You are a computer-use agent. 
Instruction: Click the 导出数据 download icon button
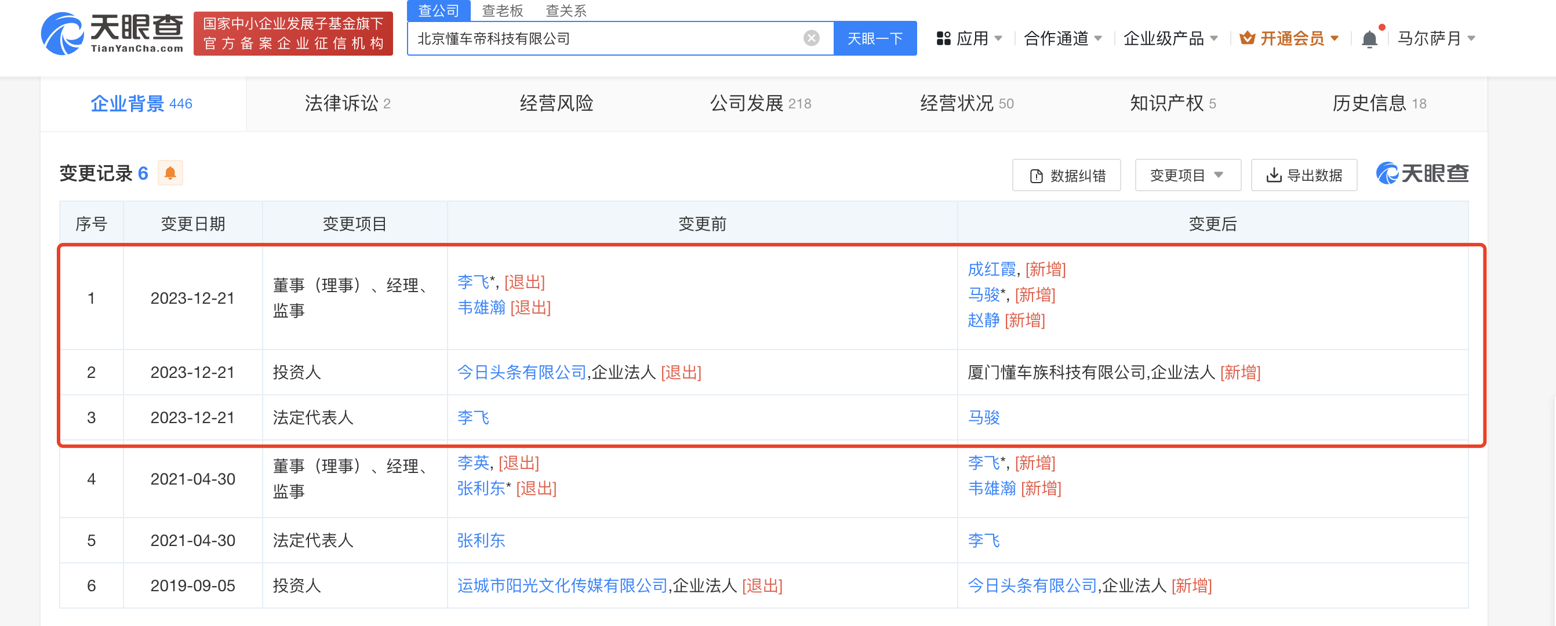point(1303,176)
